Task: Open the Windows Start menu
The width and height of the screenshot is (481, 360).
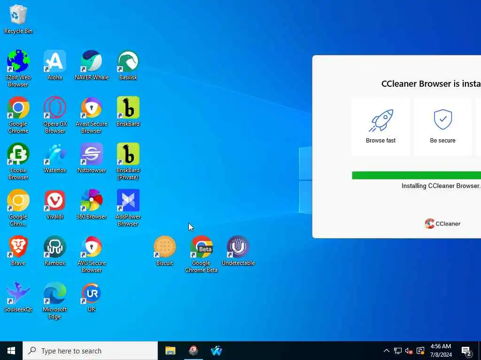Action: click(x=11, y=351)
